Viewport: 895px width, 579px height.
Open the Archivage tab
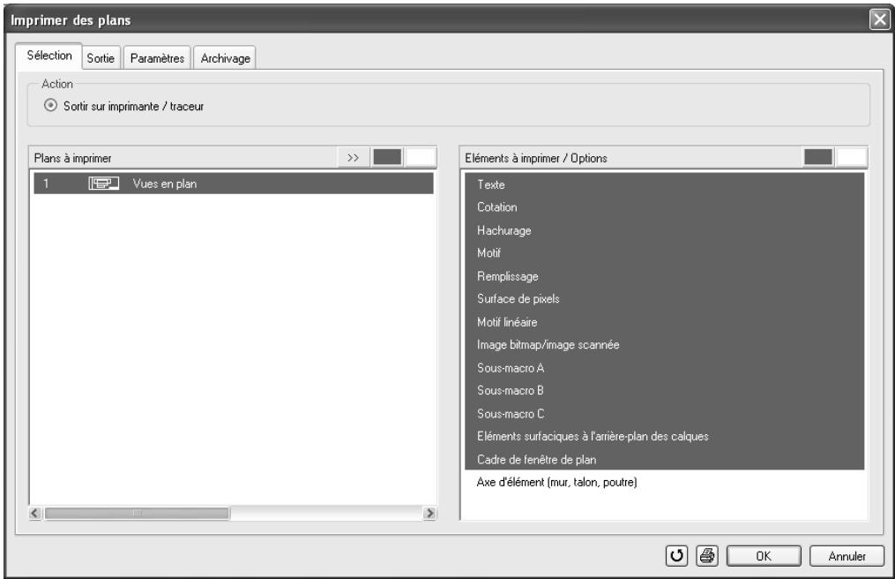[x=225, y=58]
